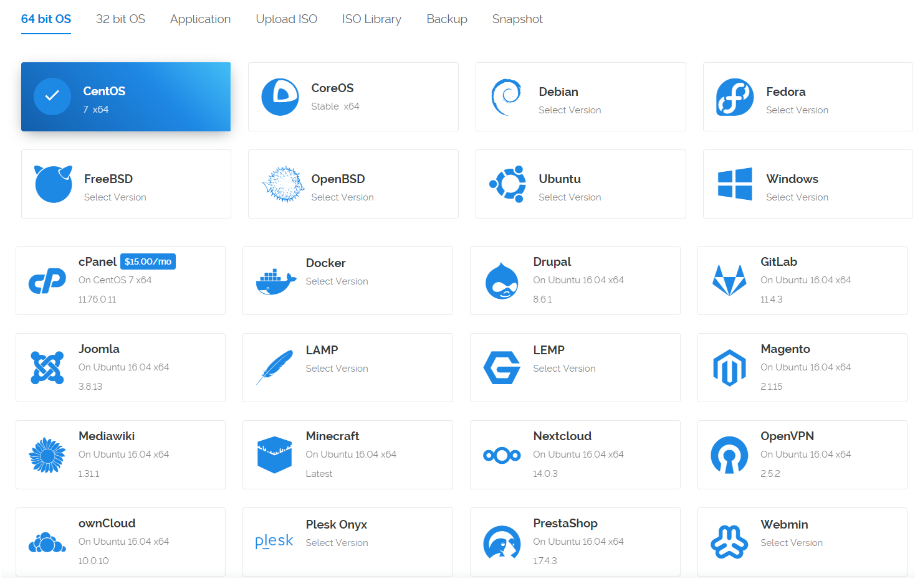This screenshot has width=915, height=579.
Task: Click the FreeBSD devil logo
Action: (x=53, y=184)
